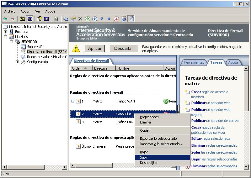Image resolution: width=251 pixels, height=178 pixels.
Task: Open the Acción menu
Action: 25,11
